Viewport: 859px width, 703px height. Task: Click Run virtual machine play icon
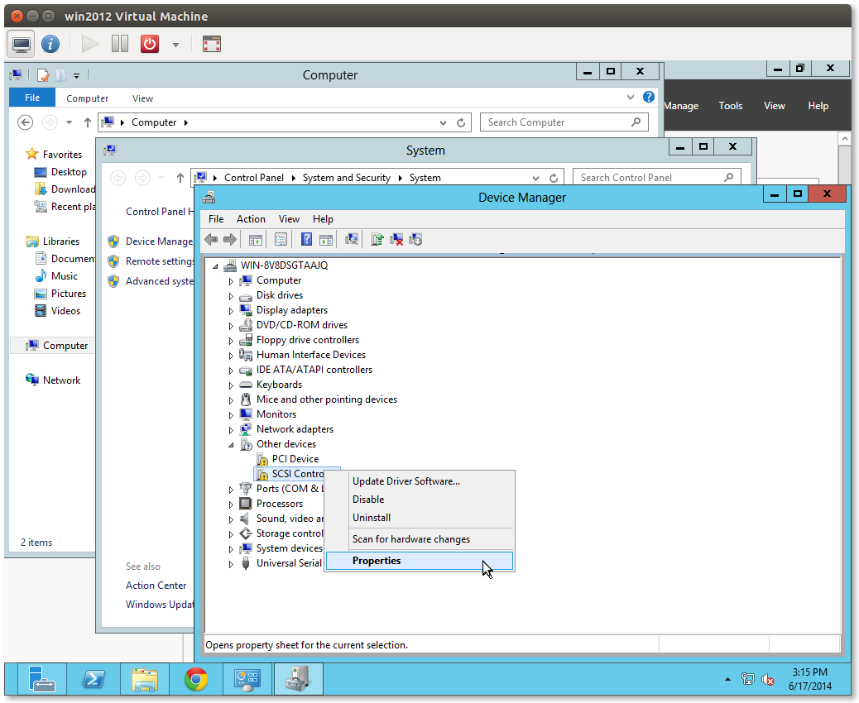point(90,44)
